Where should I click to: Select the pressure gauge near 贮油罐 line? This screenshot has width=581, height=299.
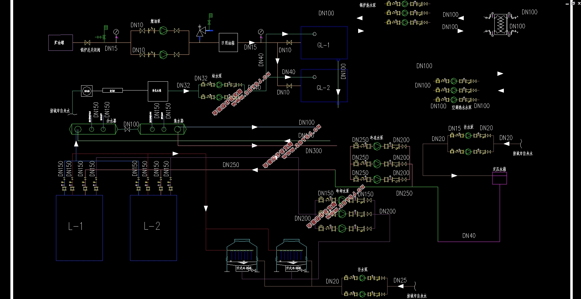click(x=116, y=32)
